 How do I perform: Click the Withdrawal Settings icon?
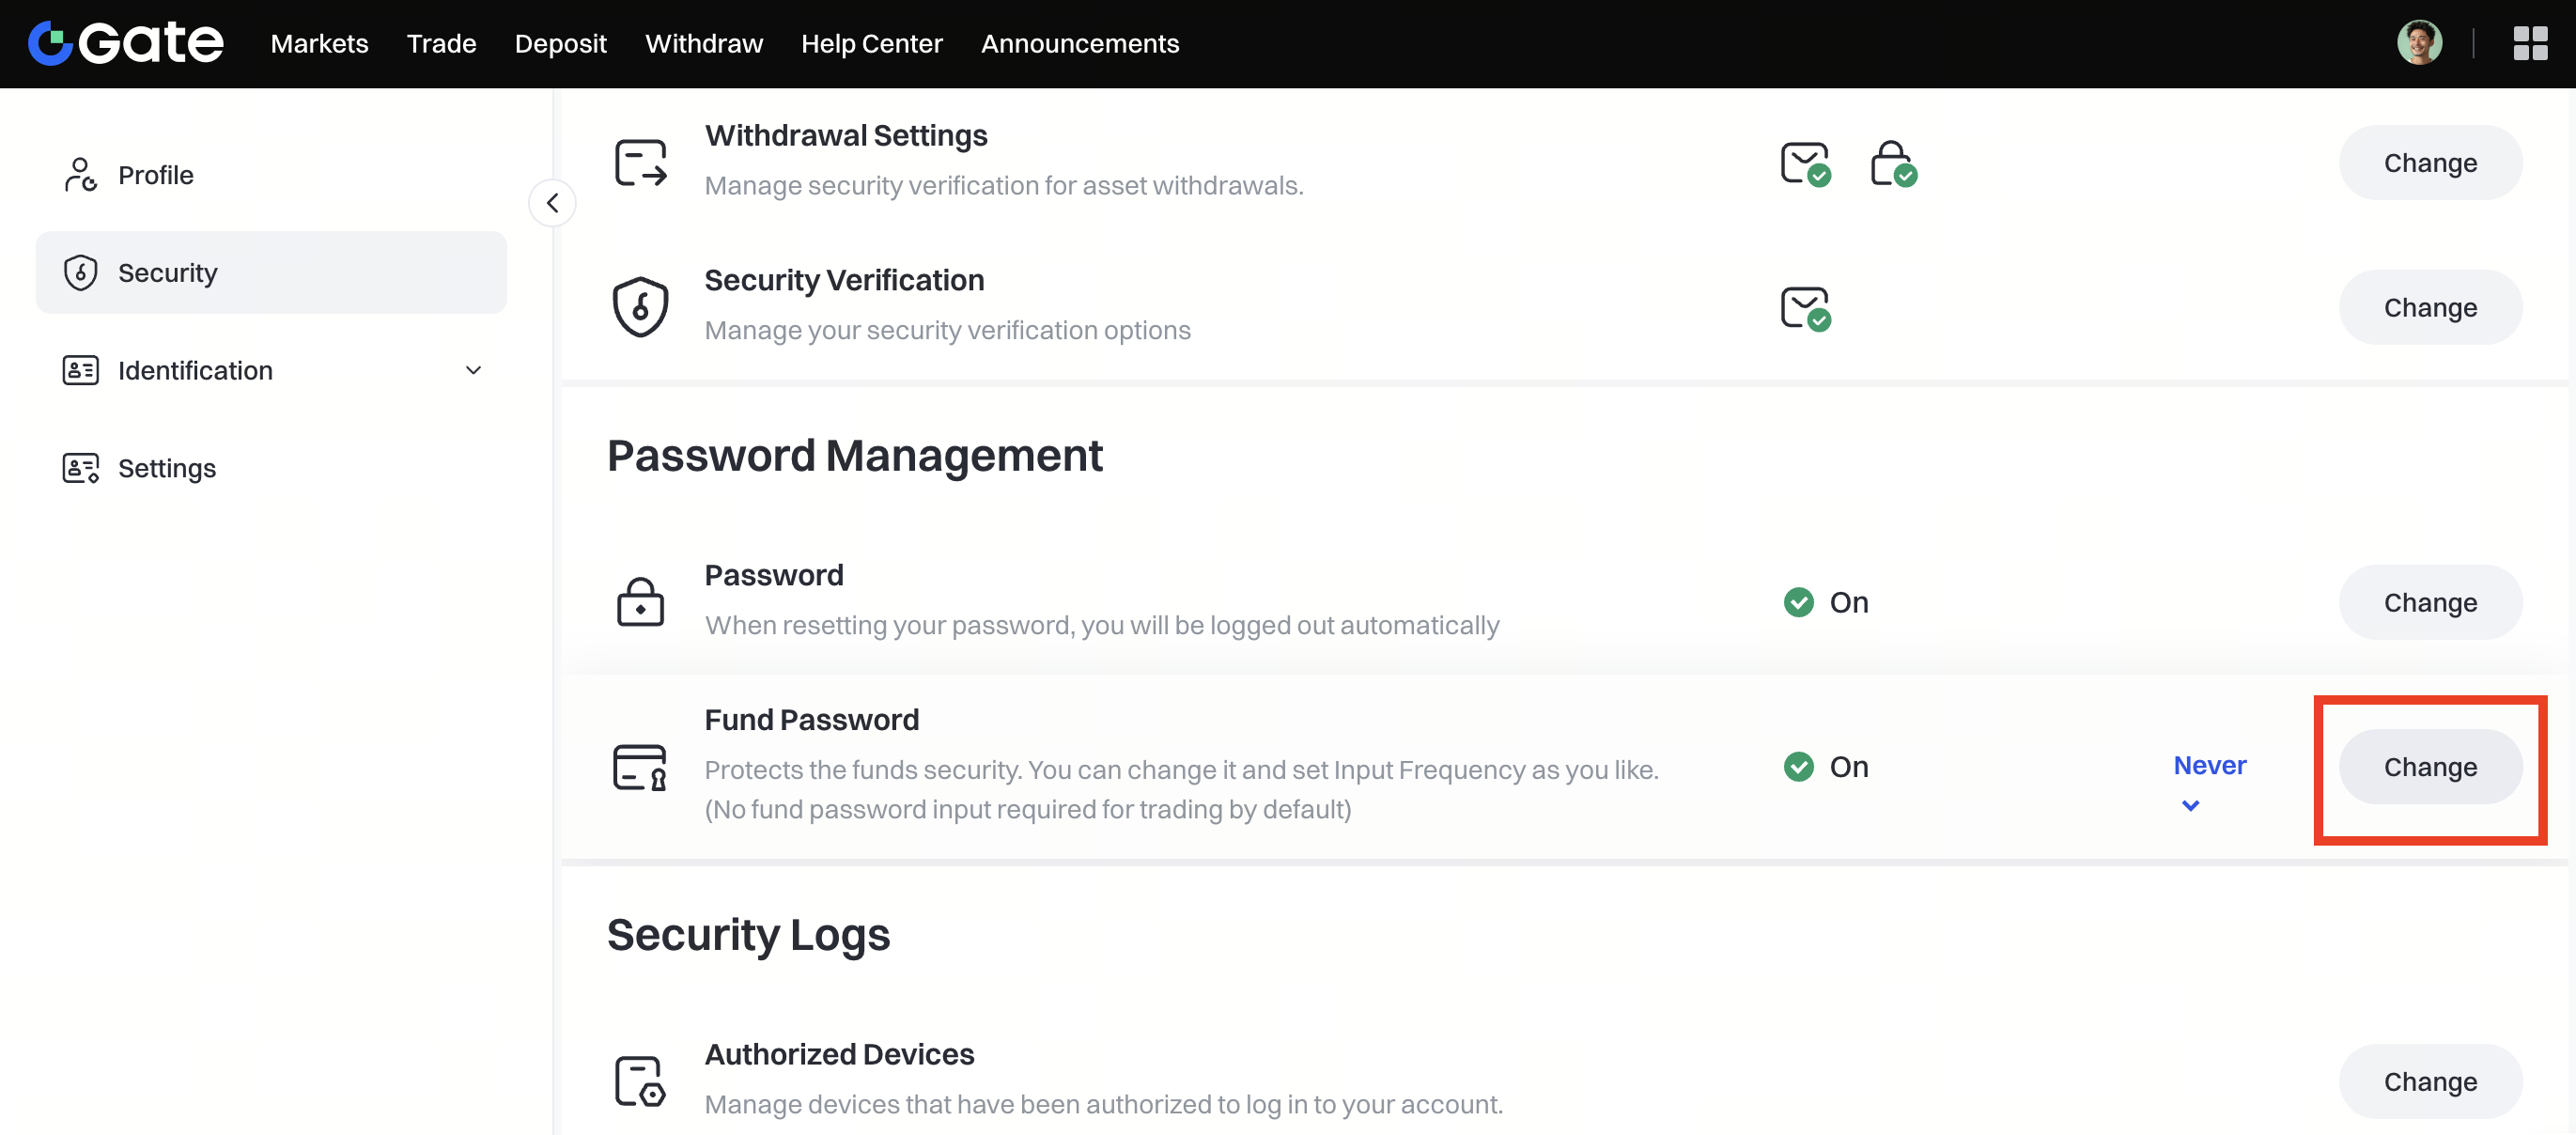point(640,162)
